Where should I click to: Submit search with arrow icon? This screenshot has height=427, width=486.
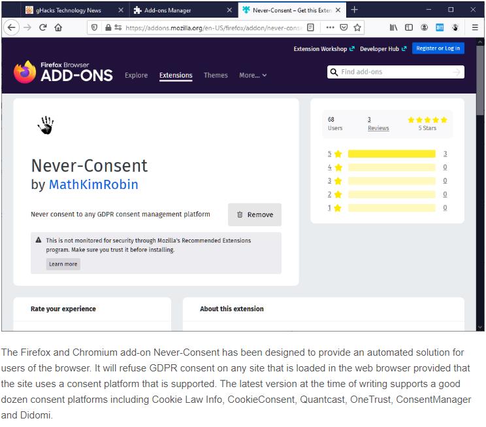pos(456,72)
